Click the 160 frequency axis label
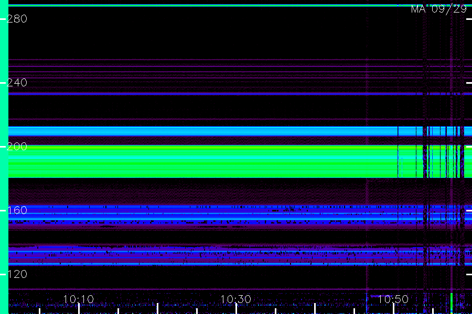The image size is (472, 314). coord(17,210)
